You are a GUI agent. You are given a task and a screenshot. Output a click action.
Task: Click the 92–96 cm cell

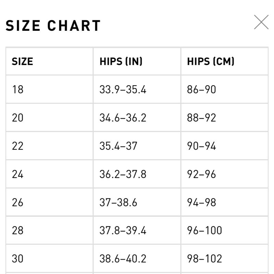click(225, 174)
